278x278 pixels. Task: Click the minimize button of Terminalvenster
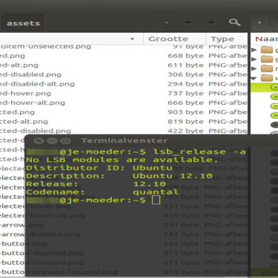click(52, 140)
